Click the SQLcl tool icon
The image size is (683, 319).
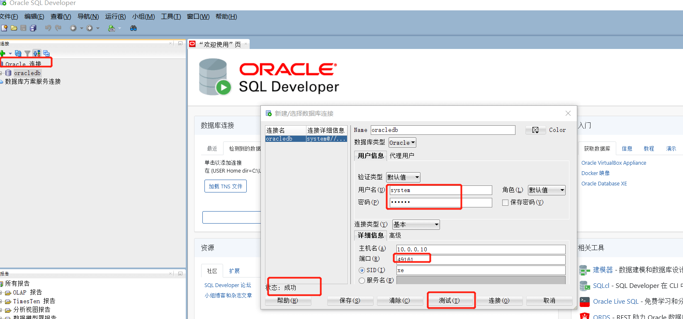pos(585,286)
